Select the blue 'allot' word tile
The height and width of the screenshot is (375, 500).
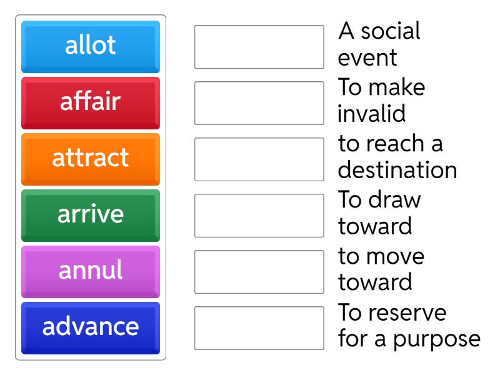pos(91,47)
